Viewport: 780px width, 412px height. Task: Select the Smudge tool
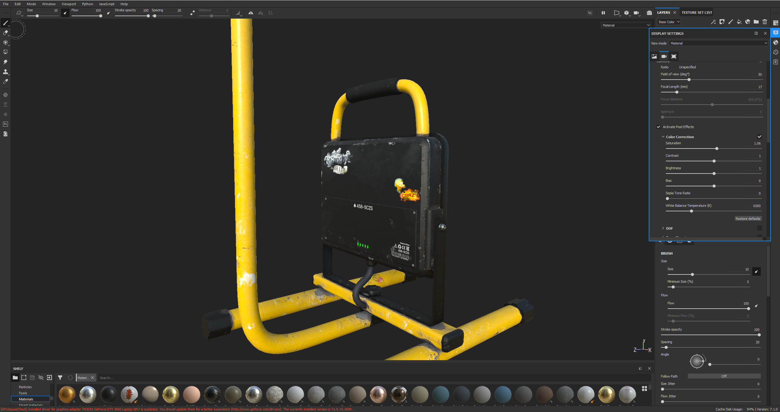(x=5, y=62)
